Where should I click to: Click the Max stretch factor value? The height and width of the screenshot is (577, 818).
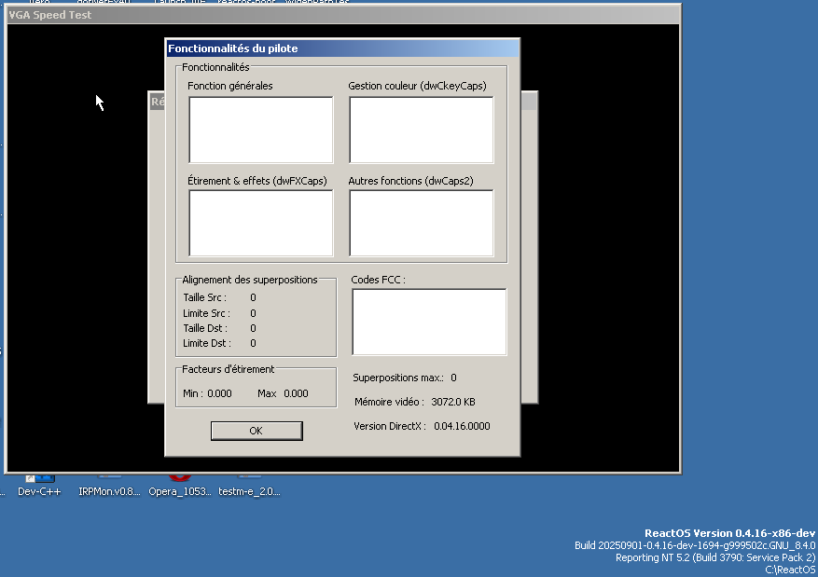pyautogui.click(x=296, y=393)
